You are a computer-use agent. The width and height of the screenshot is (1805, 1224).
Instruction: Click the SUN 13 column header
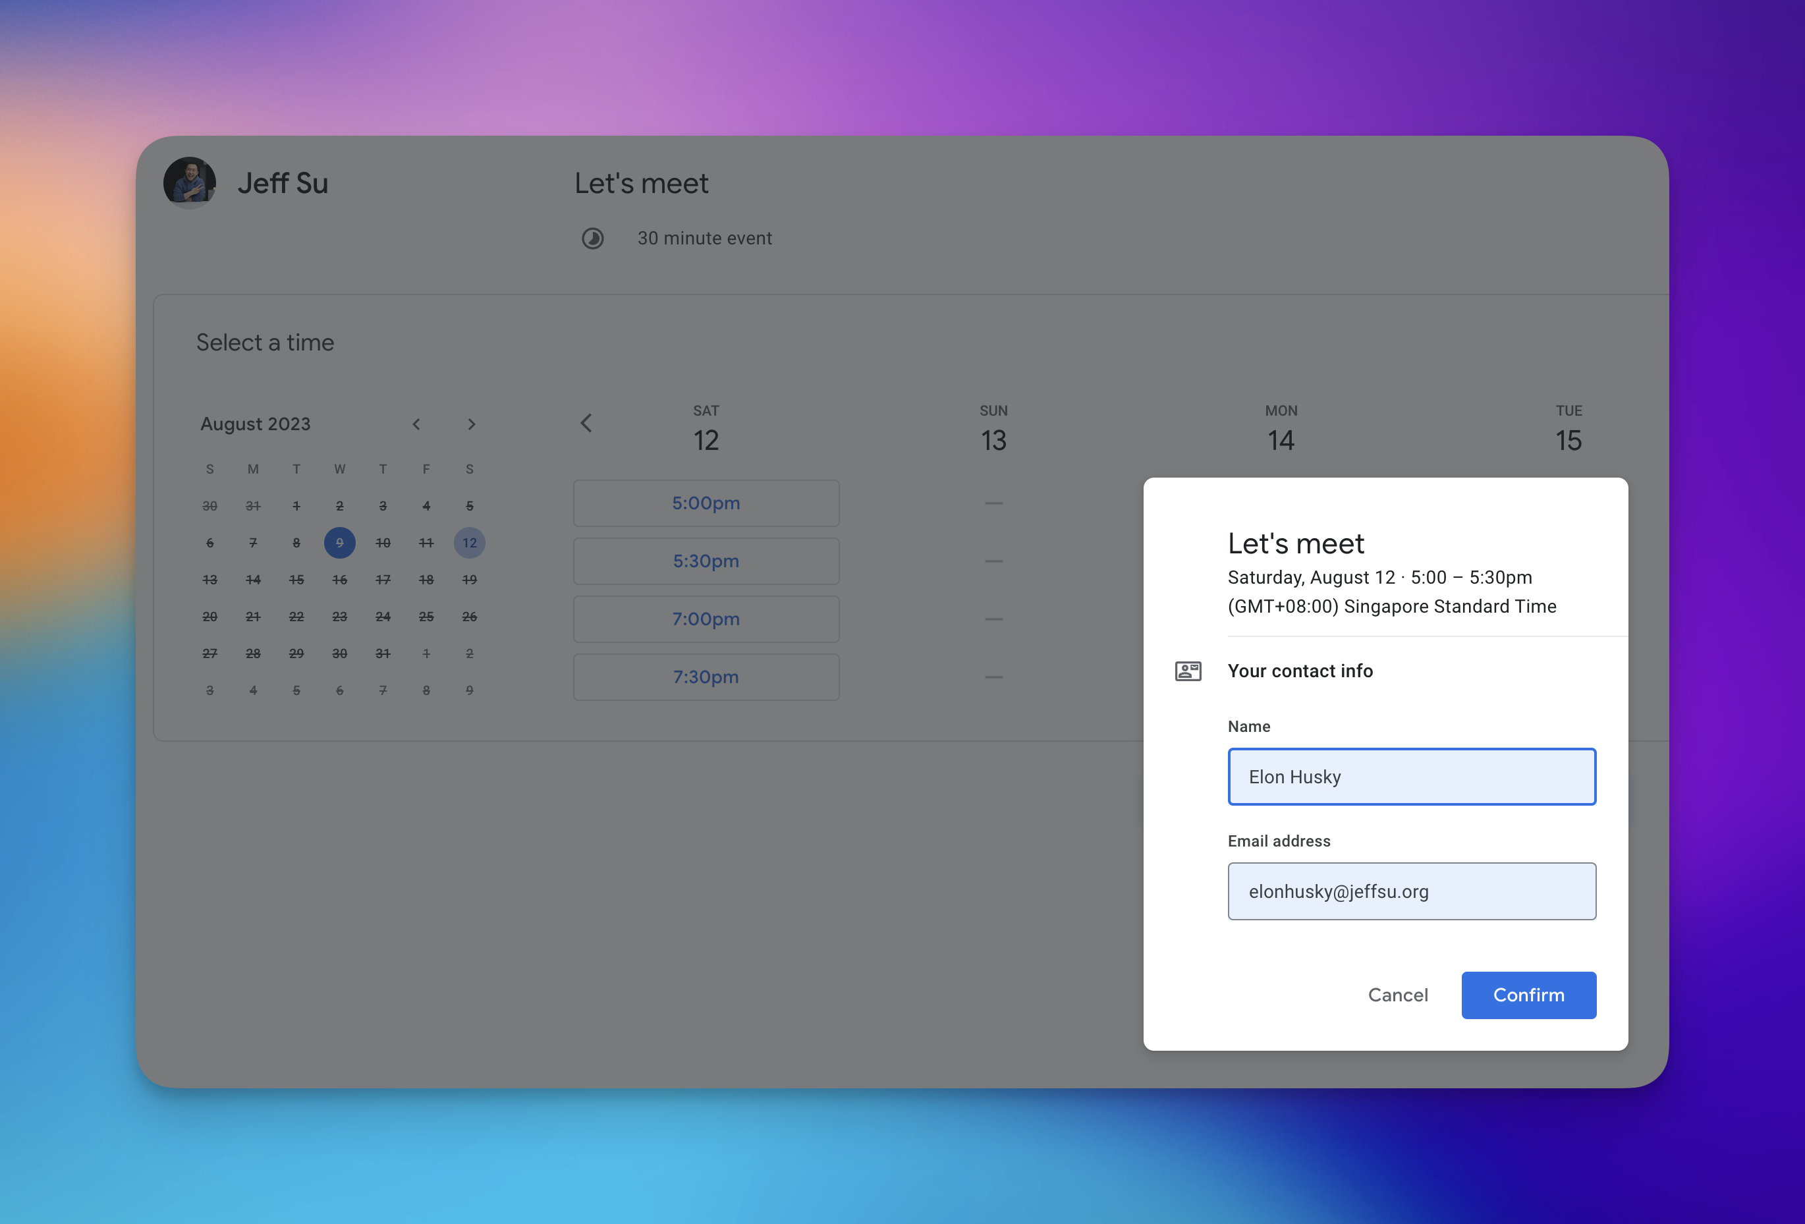point(993,429)
